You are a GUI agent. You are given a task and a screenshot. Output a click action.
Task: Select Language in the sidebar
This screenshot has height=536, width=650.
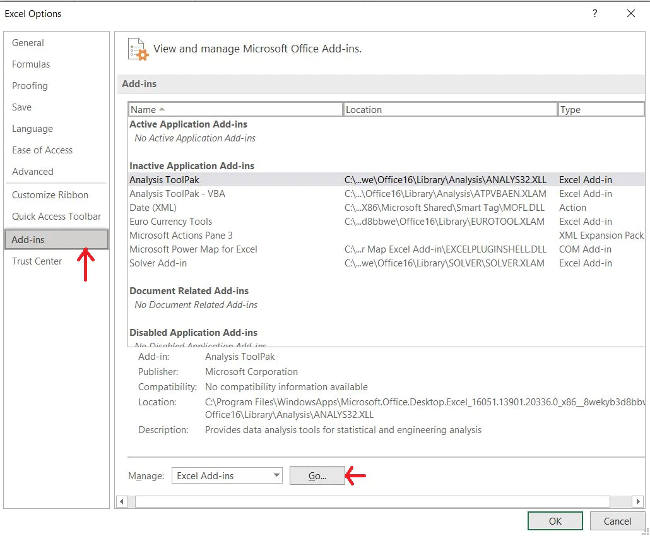click(x=32, y=129)
